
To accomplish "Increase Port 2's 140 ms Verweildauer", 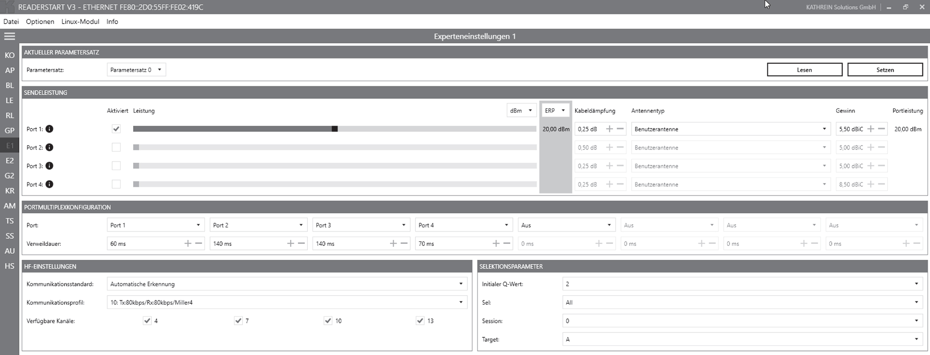I will tap(291, 243).
